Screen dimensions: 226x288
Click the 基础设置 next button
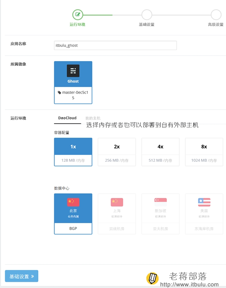click(x=22, y=276)
